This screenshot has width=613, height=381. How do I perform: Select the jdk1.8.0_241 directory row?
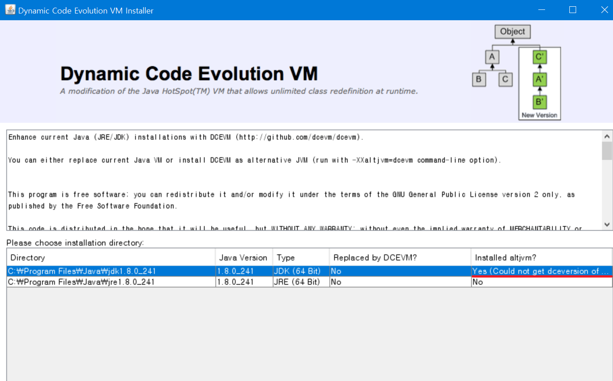tap(309, 271)
